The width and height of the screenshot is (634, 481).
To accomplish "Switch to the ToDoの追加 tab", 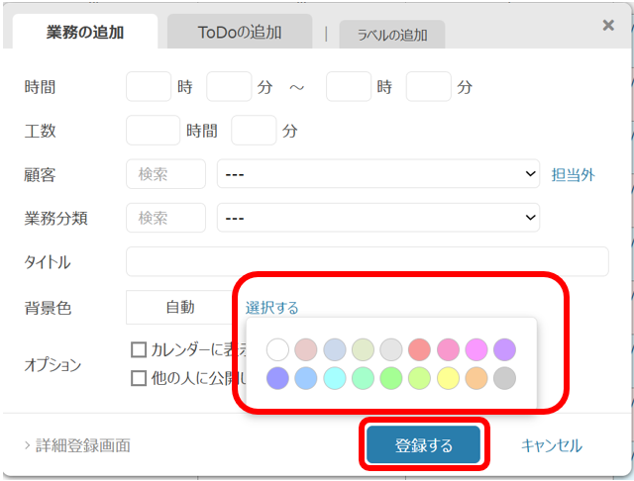I will [x=239, y=32].
